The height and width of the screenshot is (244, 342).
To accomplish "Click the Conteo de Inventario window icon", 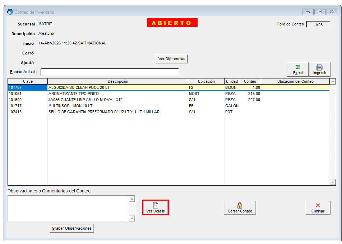I will click(x=10, y=12).
